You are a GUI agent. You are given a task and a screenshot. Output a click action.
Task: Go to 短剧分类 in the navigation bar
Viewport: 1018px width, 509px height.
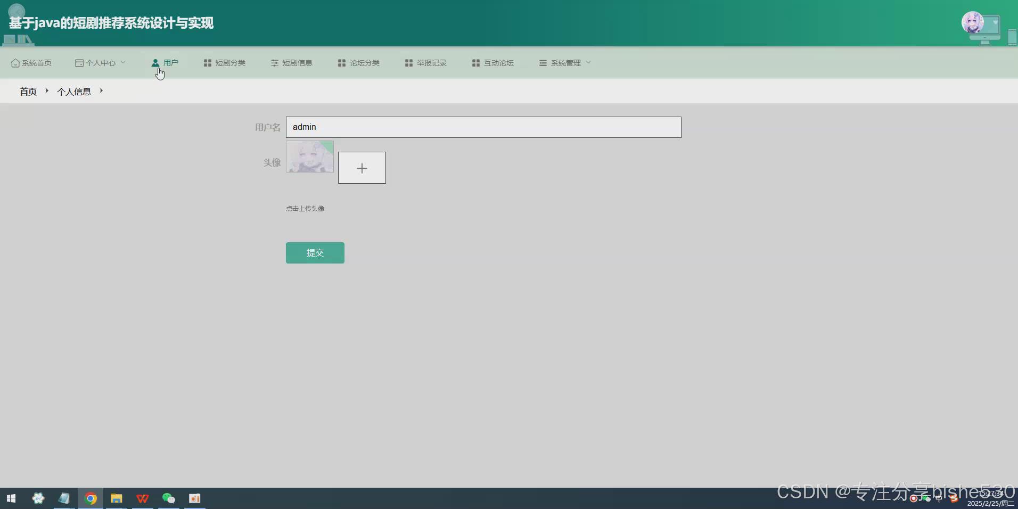(x=224, y=63)
